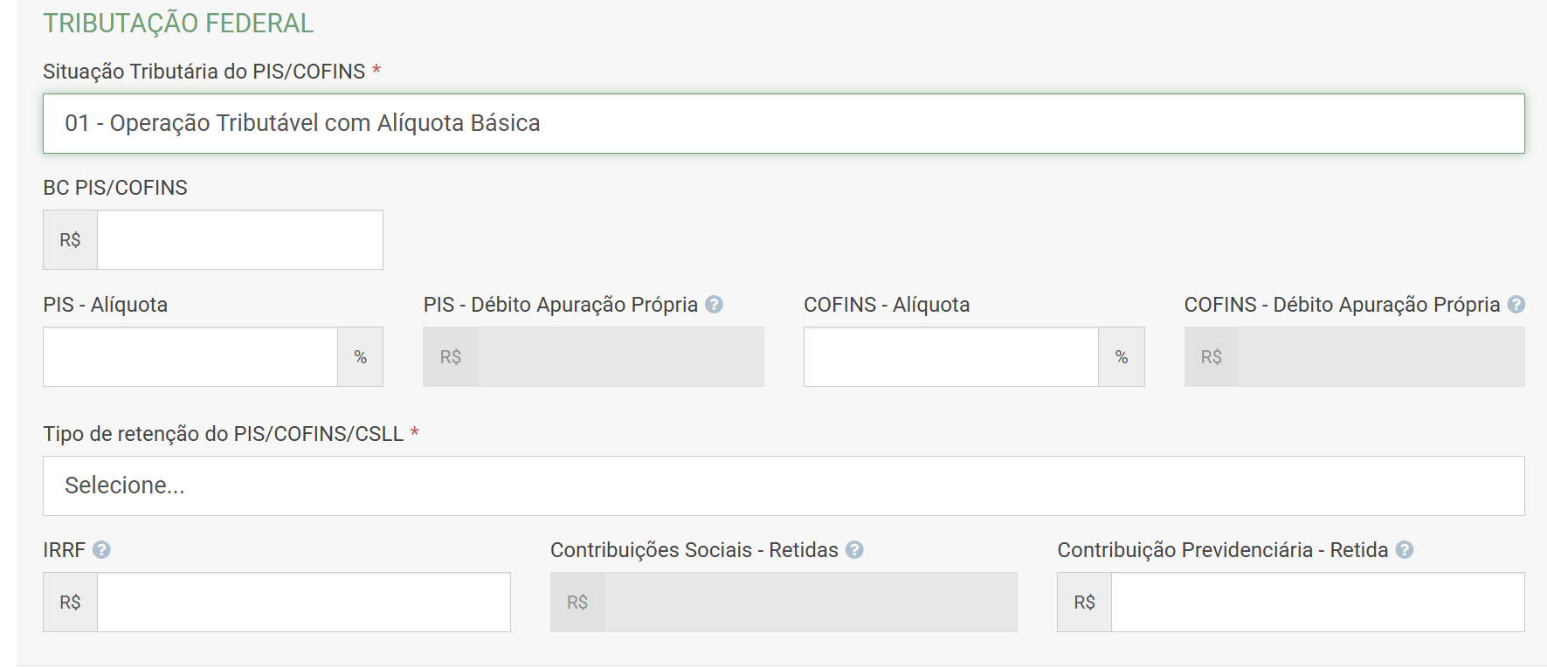This screenshot has width=1547, height=668.
Task: Click into the COFINS - Alíquota input field
Action: tap(950, 357)
